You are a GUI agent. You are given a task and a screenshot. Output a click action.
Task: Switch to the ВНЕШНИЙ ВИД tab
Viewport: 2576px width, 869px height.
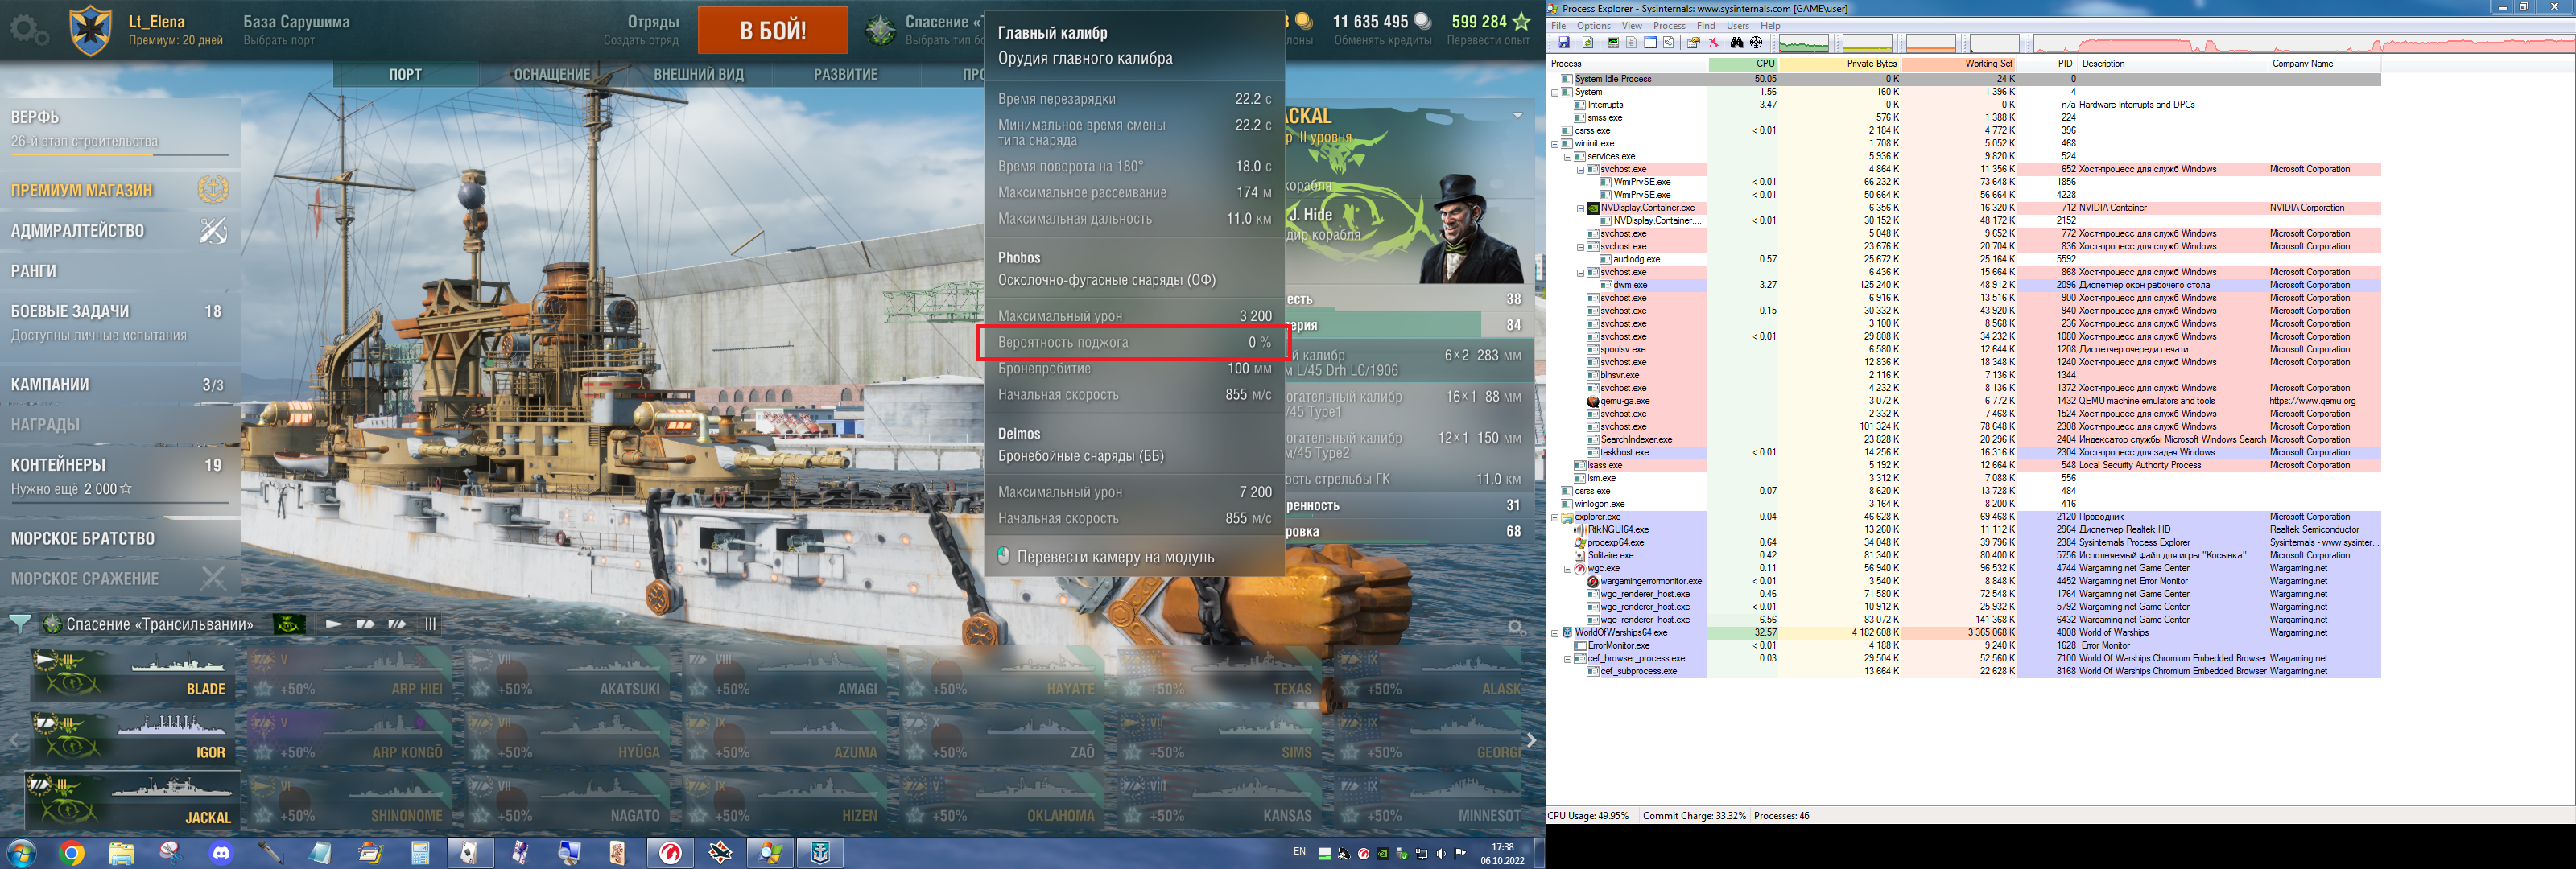coord(699,75)
